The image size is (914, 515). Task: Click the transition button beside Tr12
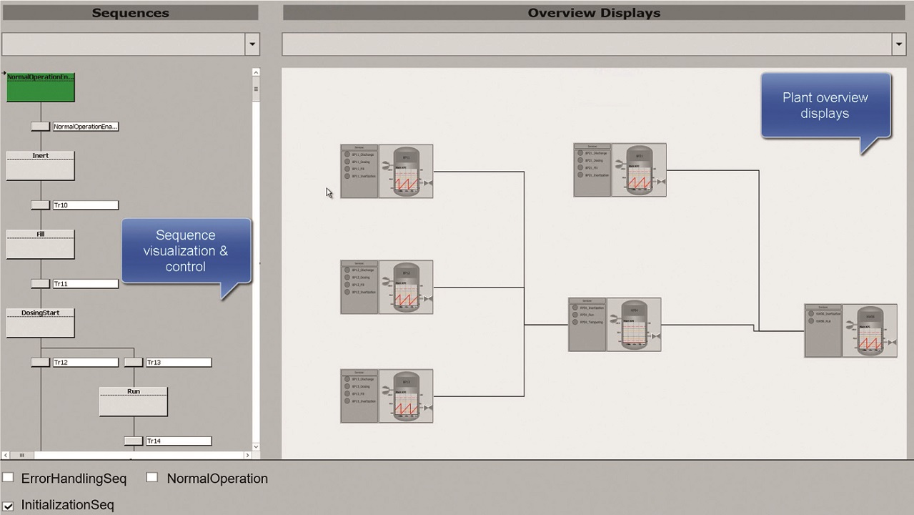pyautogui.click(x=40, y=363)
